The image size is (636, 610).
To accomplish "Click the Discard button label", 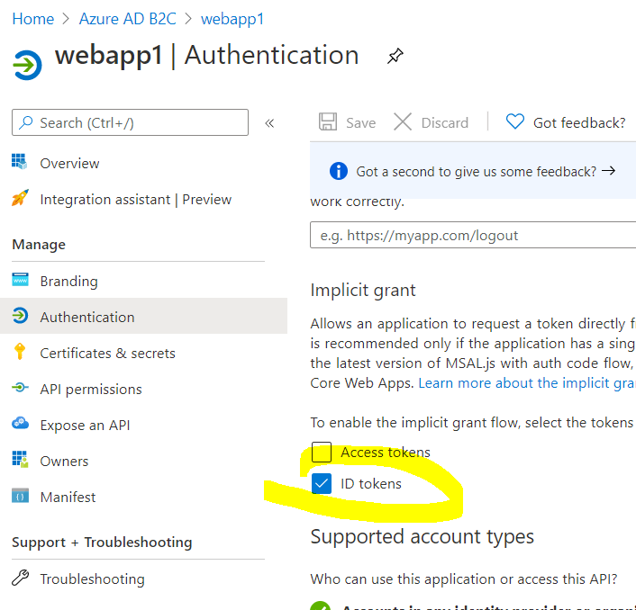I will 444,122.
